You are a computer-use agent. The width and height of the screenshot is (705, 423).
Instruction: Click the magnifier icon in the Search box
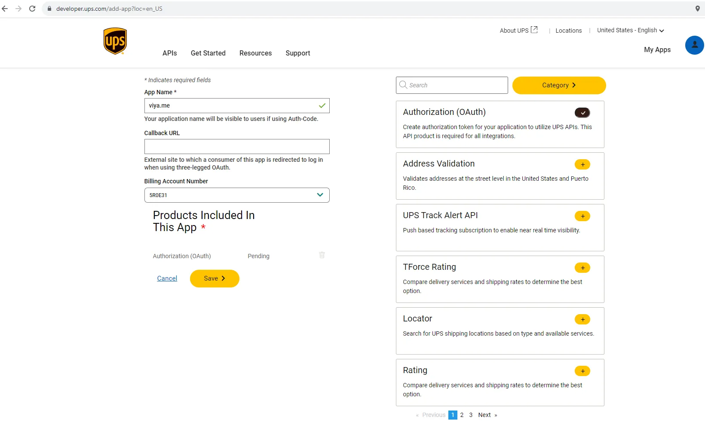point(403,85)
